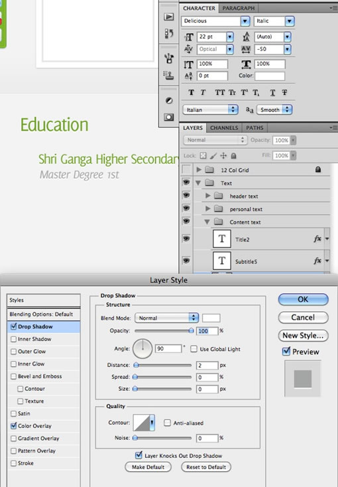Enable the Inner Shadow checkbox
338x487 pixels.
click(13, 339)
